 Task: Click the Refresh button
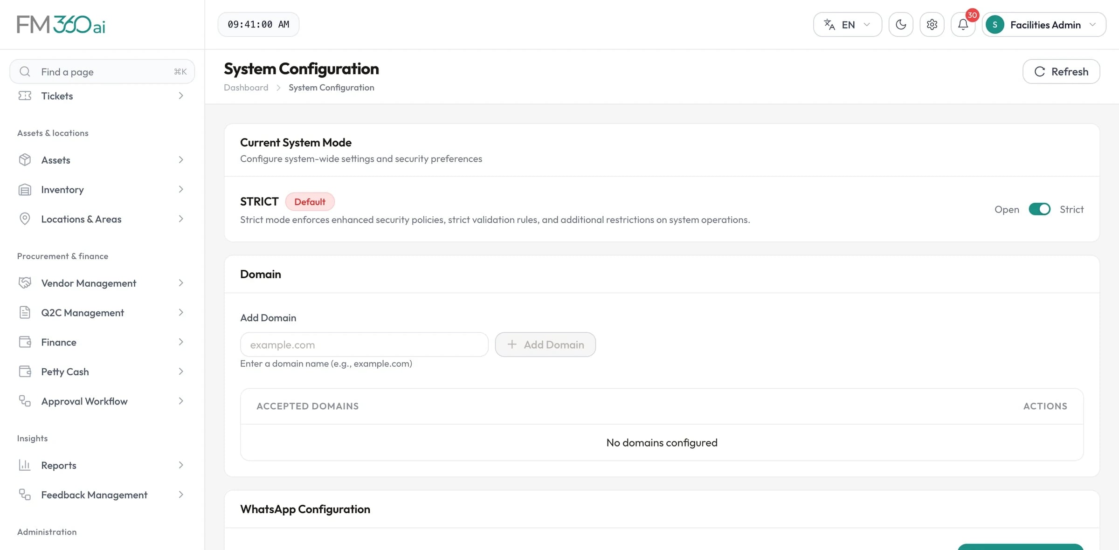(x=1061, y=71)
